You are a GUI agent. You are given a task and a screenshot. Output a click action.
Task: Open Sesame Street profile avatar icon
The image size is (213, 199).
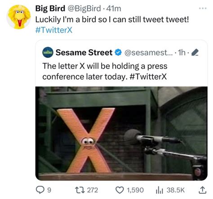point(48,52)
